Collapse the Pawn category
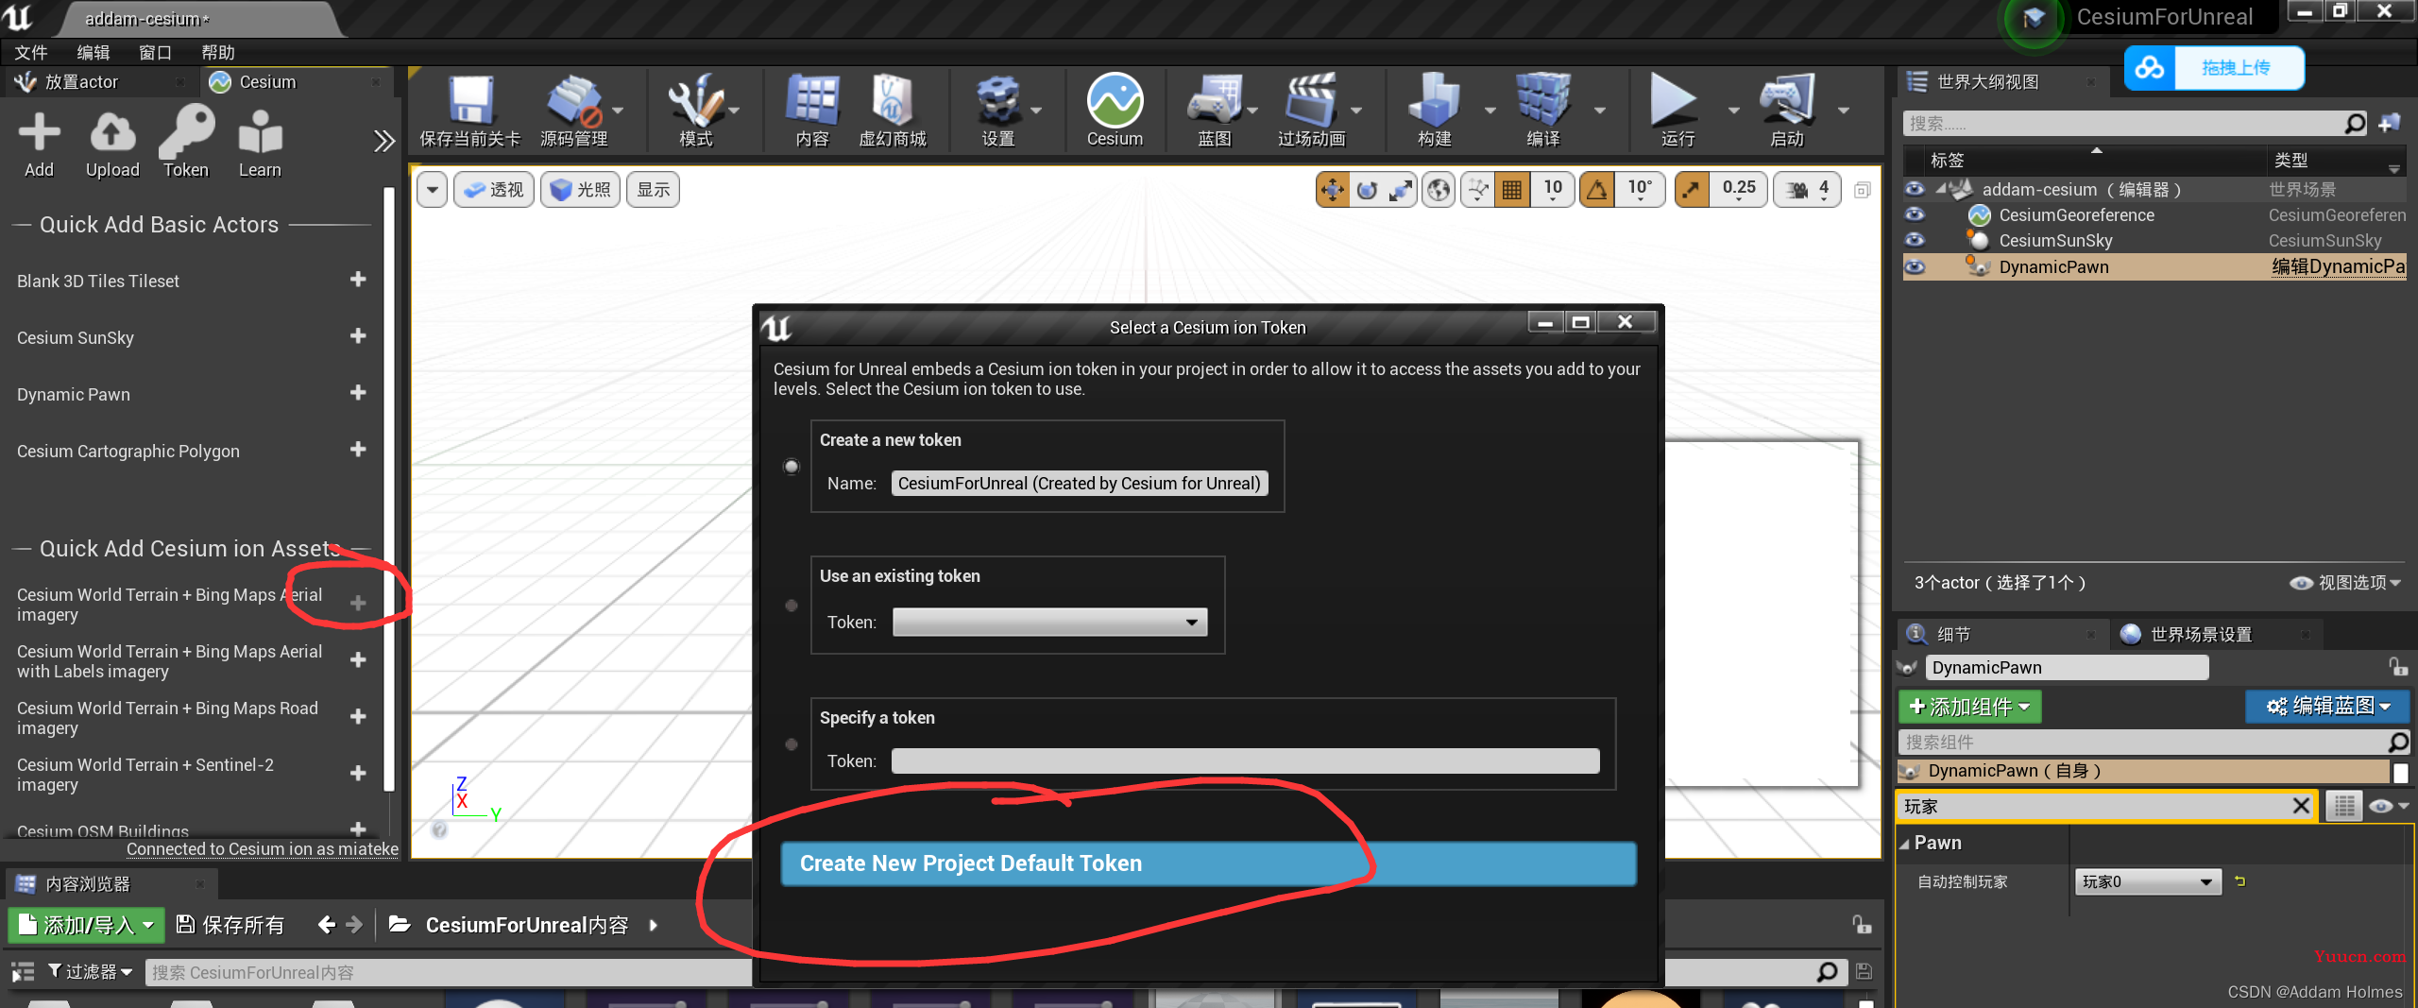The height and width of the screenshot is (1008, 2418). pos(1904,843)
